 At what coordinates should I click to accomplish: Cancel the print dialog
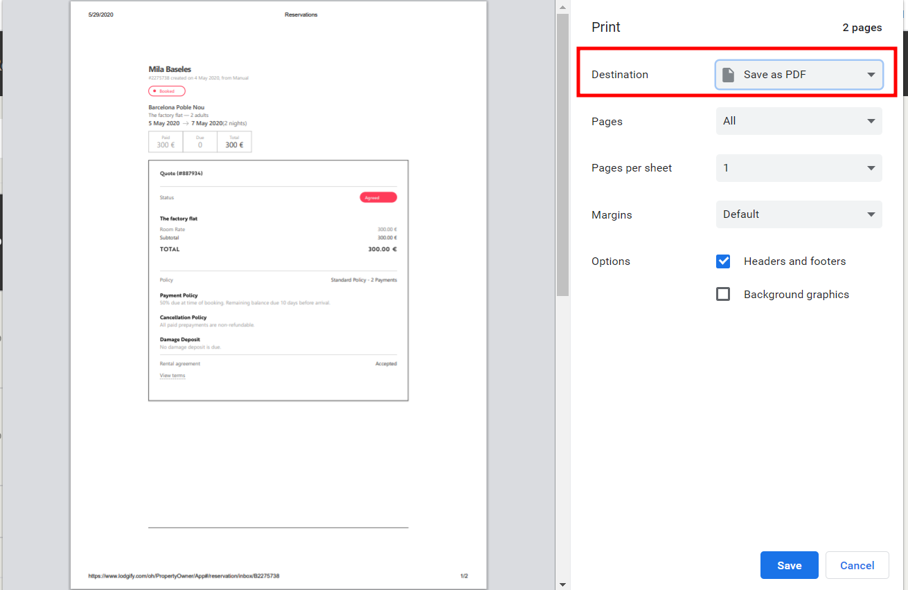tap(857, 565)
